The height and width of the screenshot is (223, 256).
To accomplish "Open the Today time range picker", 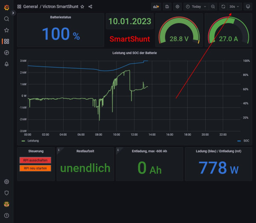I will tap(196, 7).
